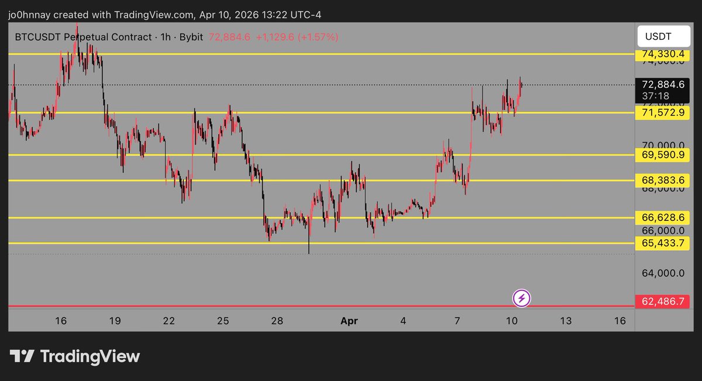Click the 64,000.0 price scale value
The width and height of the screenshot is (702, 381).
(663, 273)
